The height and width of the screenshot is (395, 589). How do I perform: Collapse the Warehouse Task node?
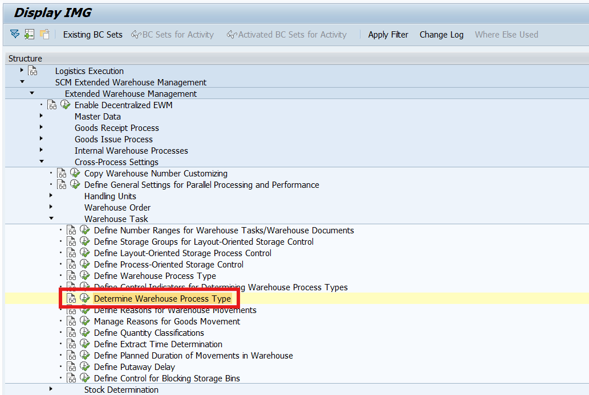51,218
